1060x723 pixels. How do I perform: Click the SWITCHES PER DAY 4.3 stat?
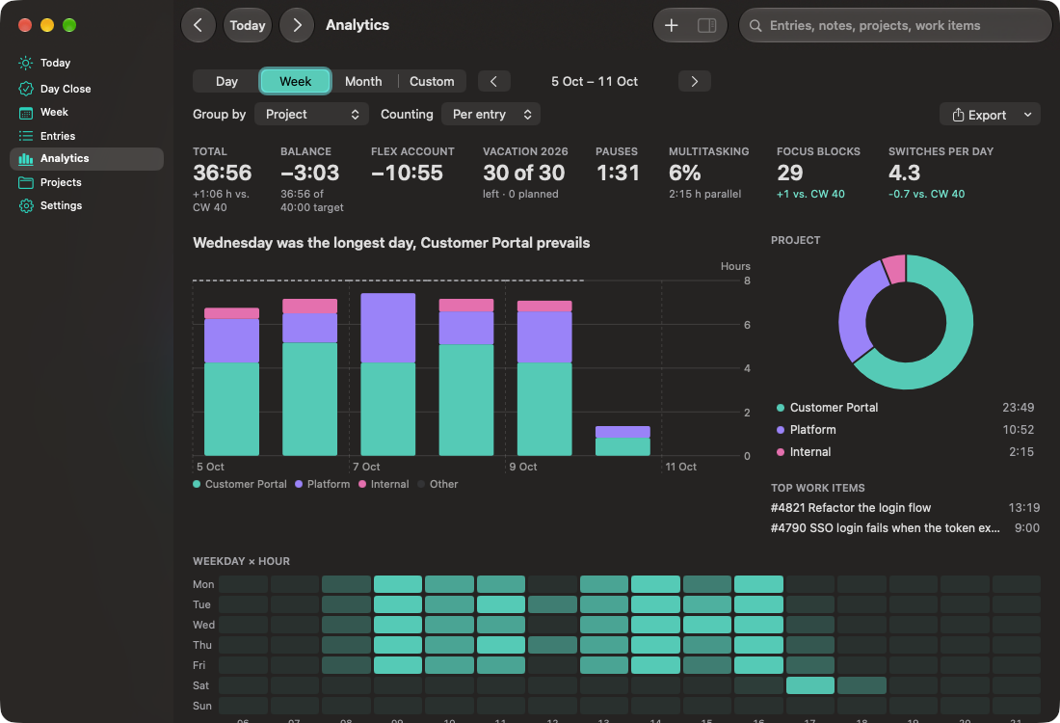941,173
